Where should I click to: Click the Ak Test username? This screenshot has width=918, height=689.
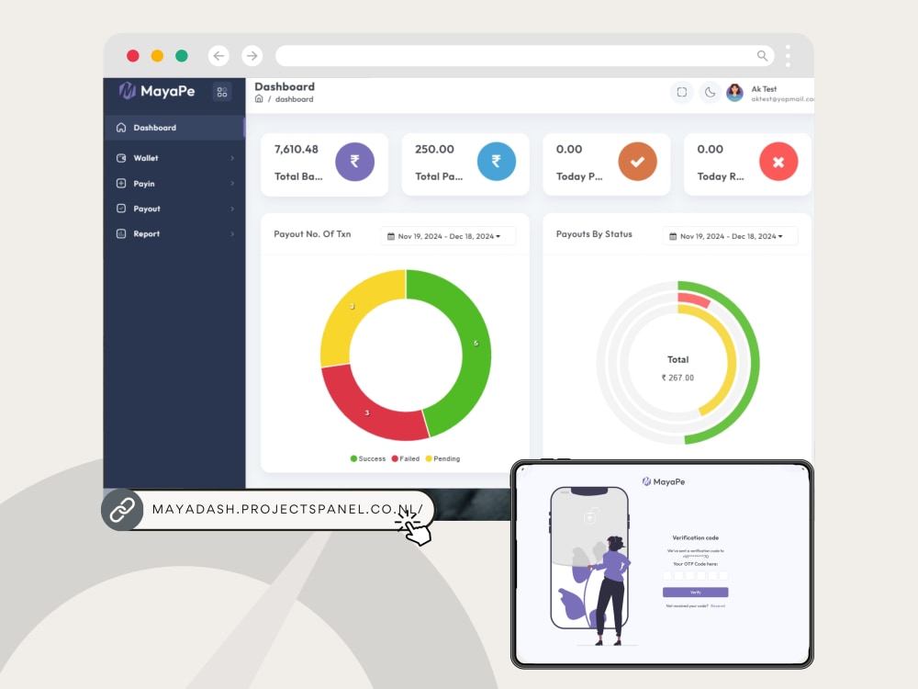[x=764, y=89]
